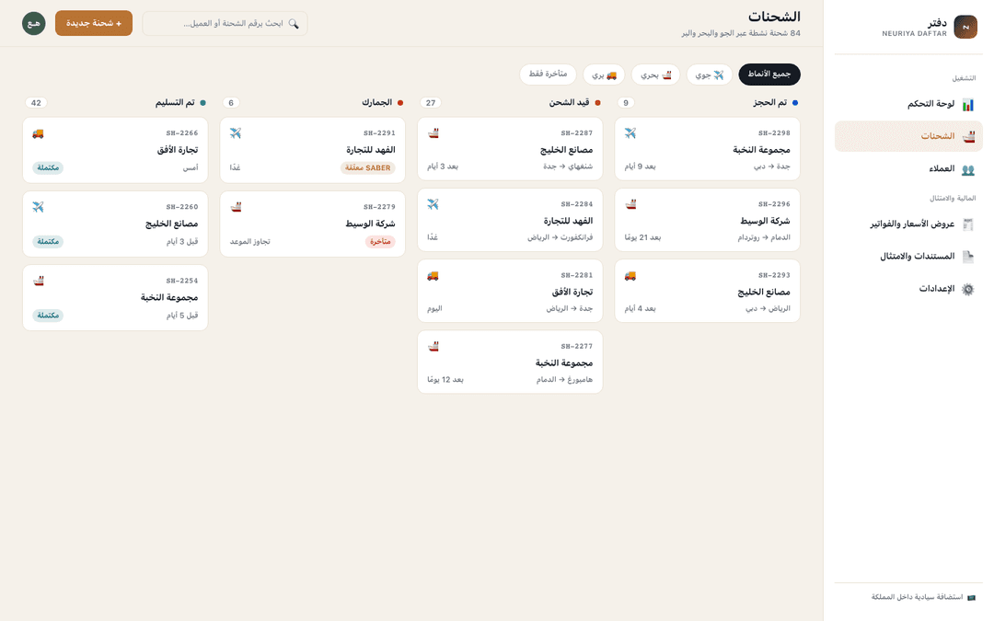The image size is (994, 621).
Task: Toggle the بحري sea filter chip
Action: [x=655, y=75]
